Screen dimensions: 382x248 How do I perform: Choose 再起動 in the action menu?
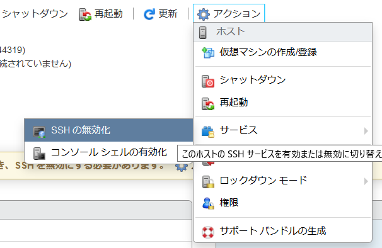coord(282,103)
